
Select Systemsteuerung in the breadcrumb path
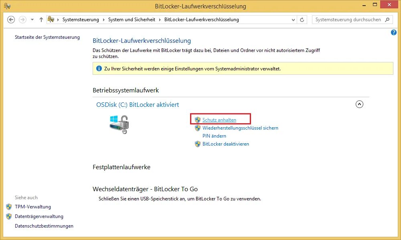point(81,20)
